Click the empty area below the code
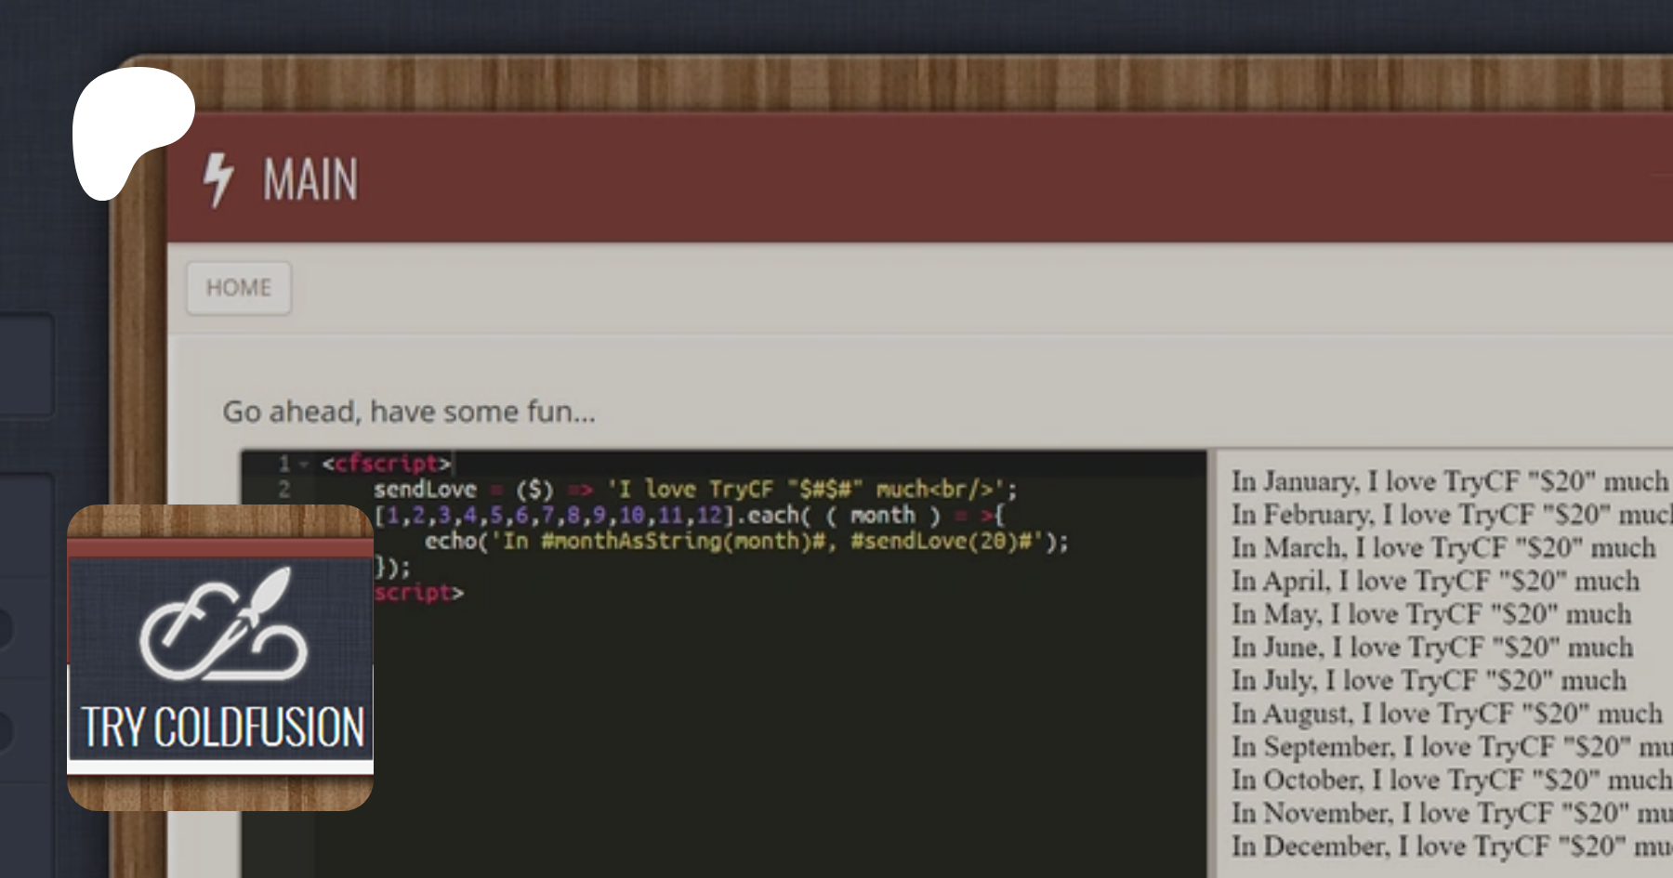The image size is (1673, 878). tap(744, 743)
